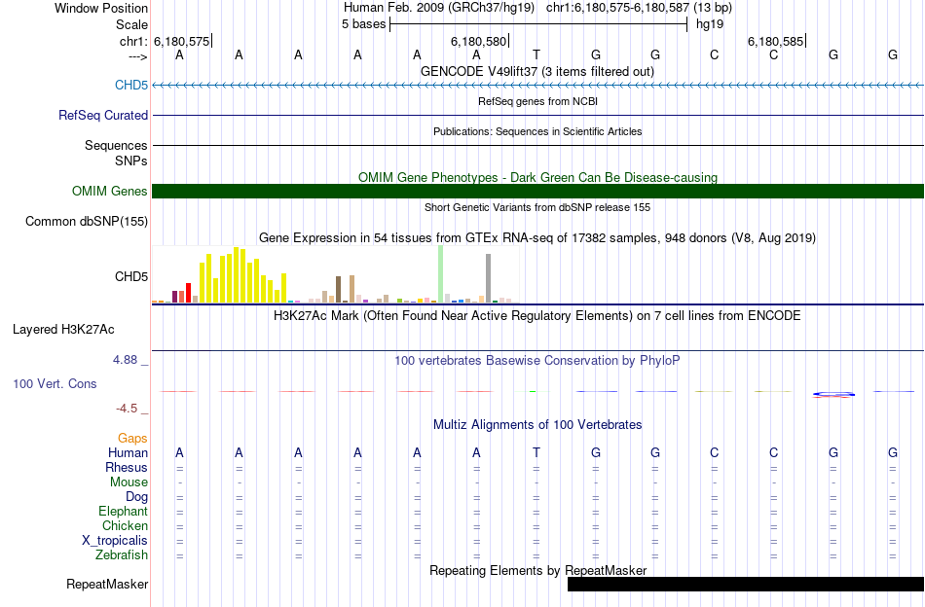The width and height of the screenshot is (925, 607).
Task: Click the dark brown GTEx expression bar
Action: (x=339, y=289)
